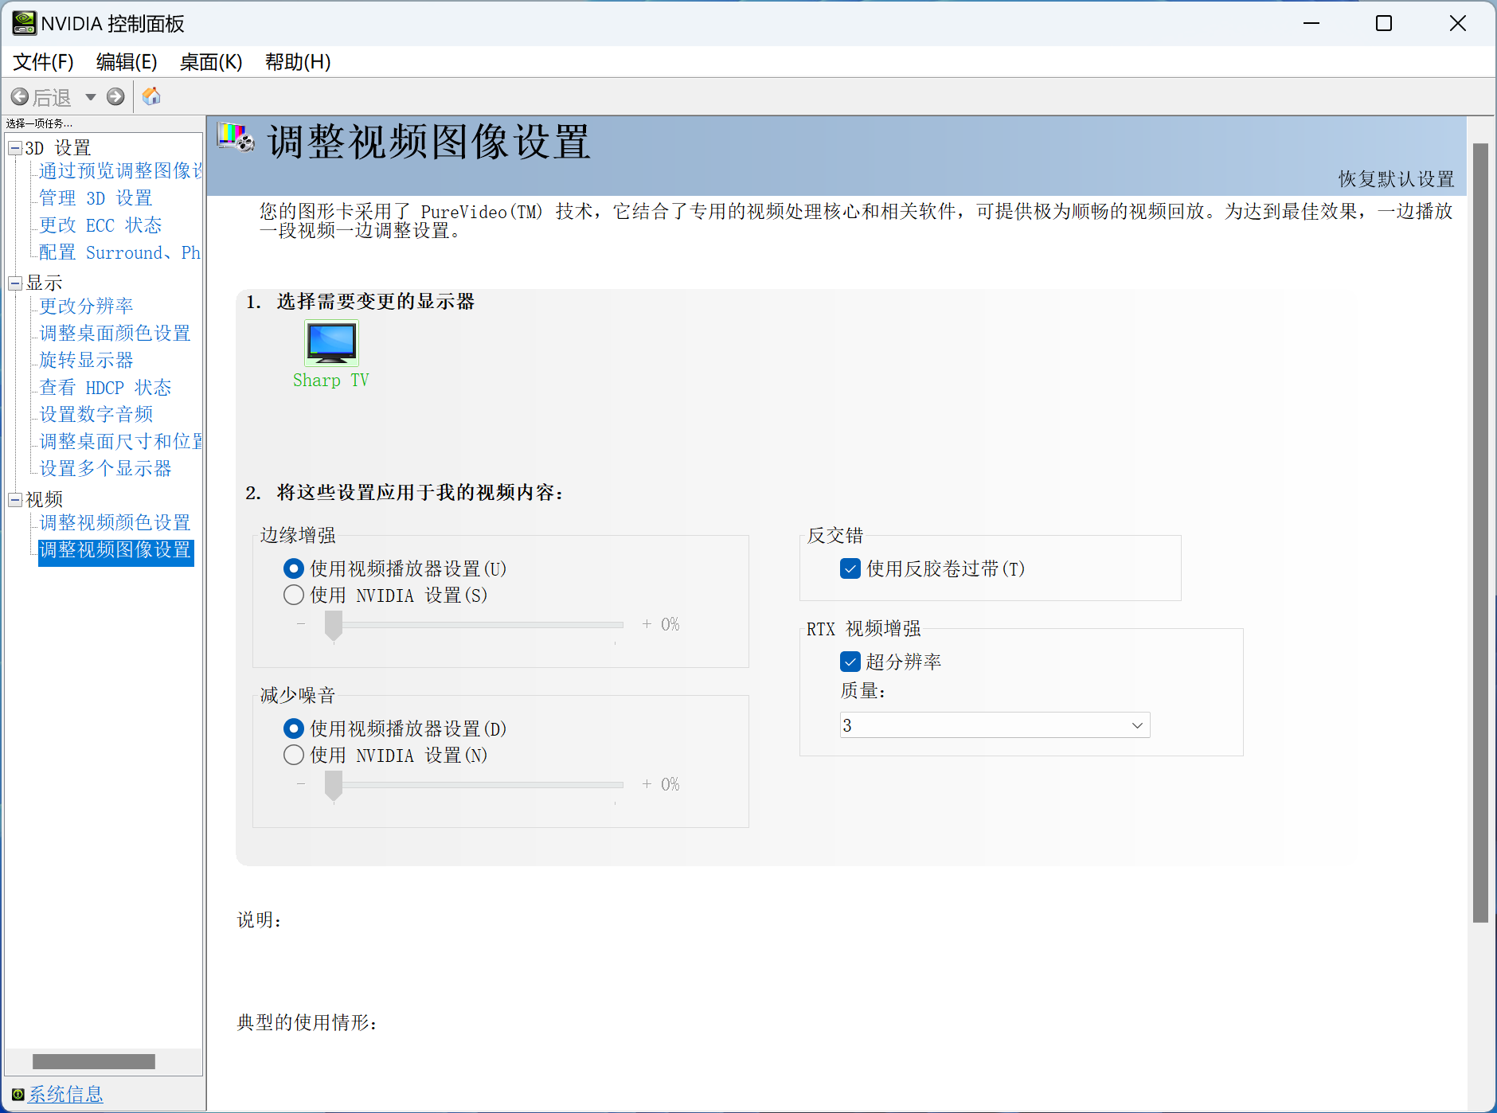
Task: Click the noise reduction slider thumb
Action: click(x=334, y=786)
